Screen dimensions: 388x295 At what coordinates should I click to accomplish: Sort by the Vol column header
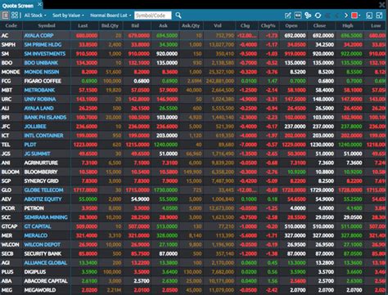pyautogui.click(x=218, y=26)
